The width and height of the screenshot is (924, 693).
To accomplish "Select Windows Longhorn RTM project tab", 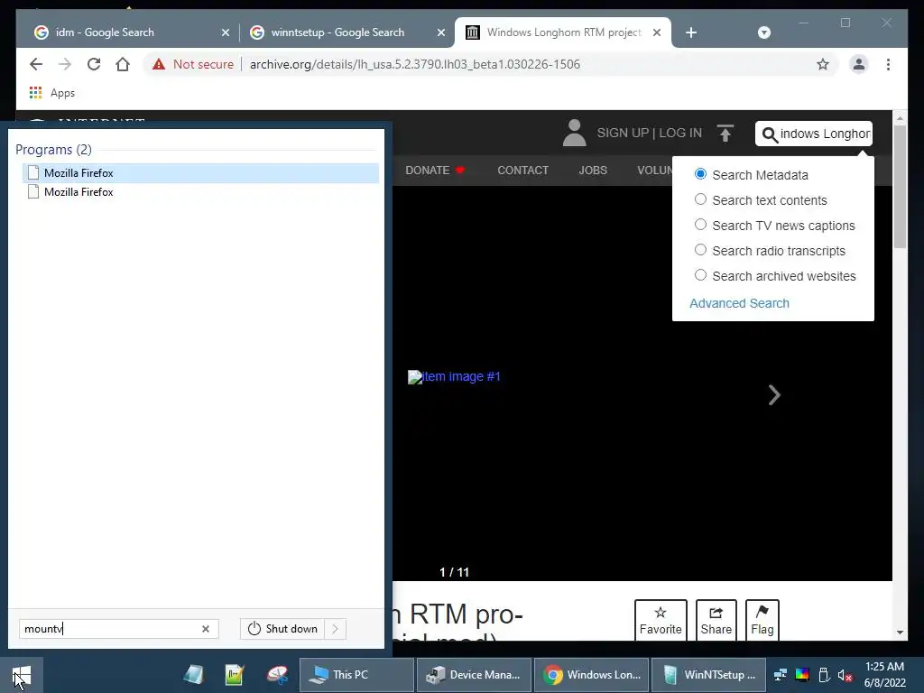I will pos(563,32).
